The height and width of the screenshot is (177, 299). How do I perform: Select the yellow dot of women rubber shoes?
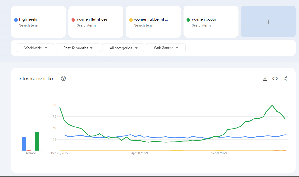pyautogui.click(x=131, y=19)
